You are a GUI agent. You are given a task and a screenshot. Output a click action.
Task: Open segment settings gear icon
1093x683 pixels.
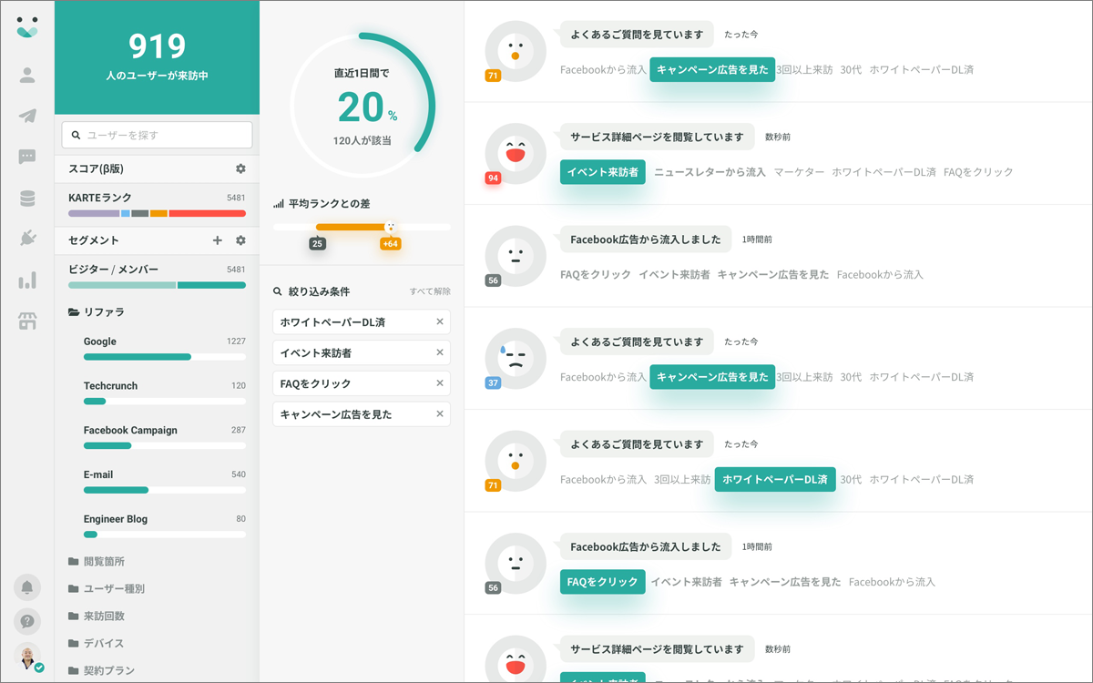(x=240, y=240)
